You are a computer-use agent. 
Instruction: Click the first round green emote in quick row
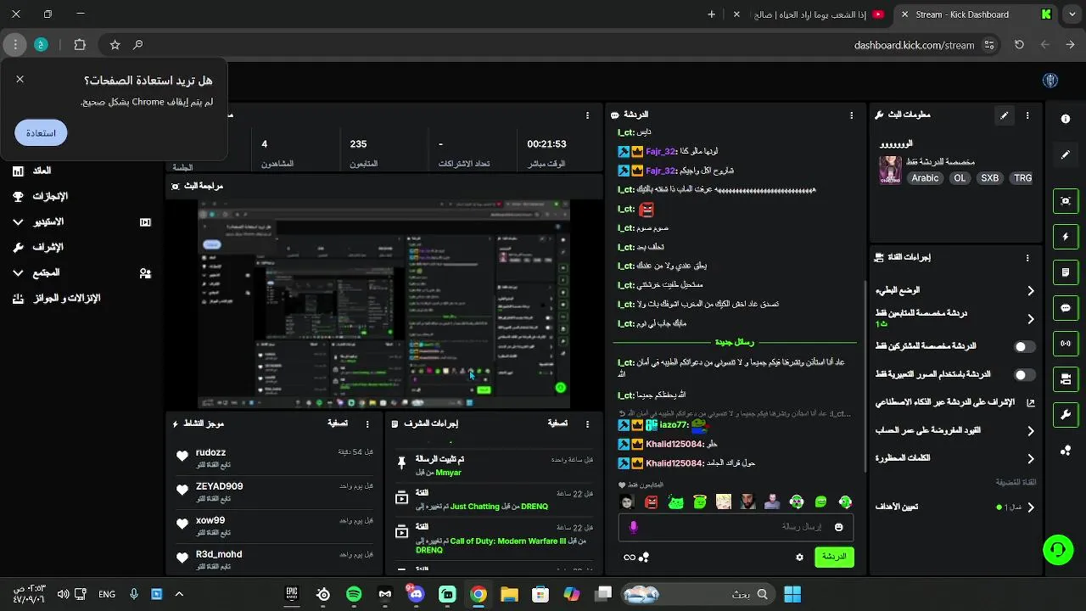pyautogui.click(x=845, y=502)
